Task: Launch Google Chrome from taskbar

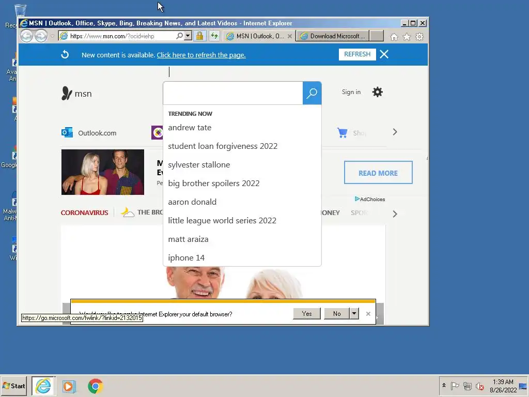Action: click(96, 386)
